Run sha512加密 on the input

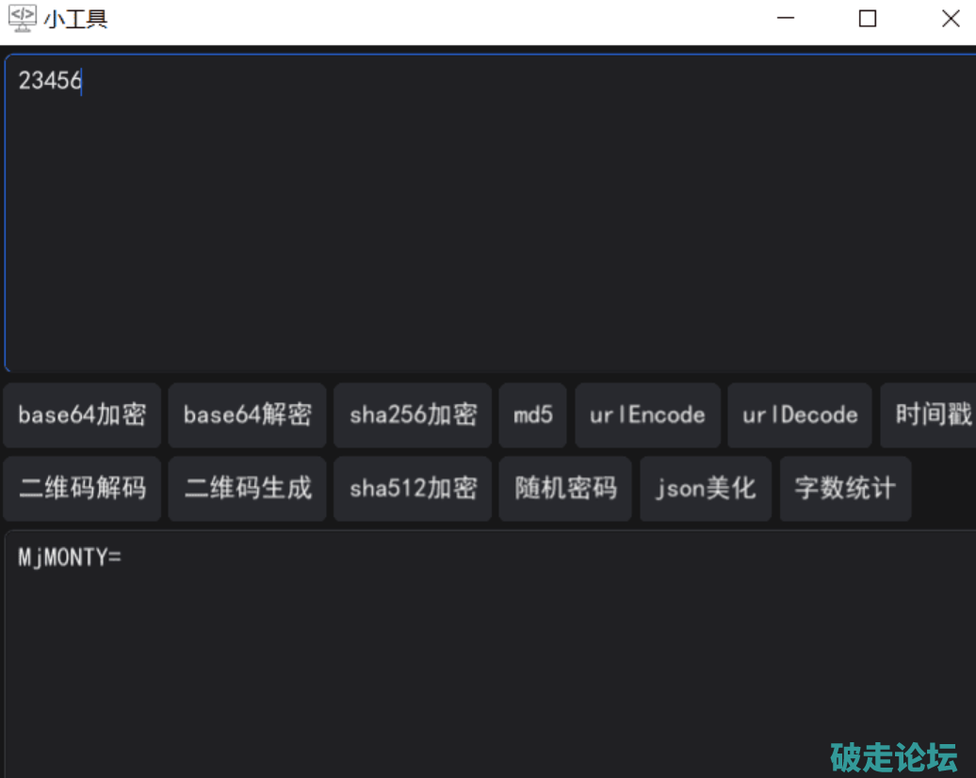(413, 489)
